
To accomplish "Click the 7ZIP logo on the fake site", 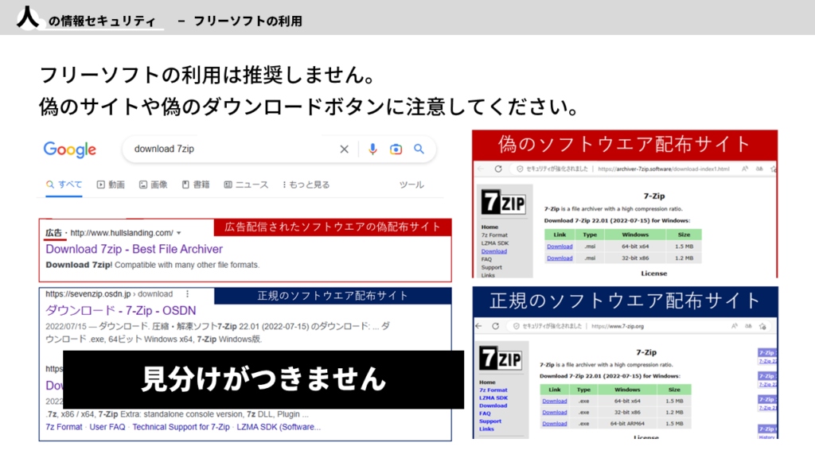I will (x=503, y=203).
